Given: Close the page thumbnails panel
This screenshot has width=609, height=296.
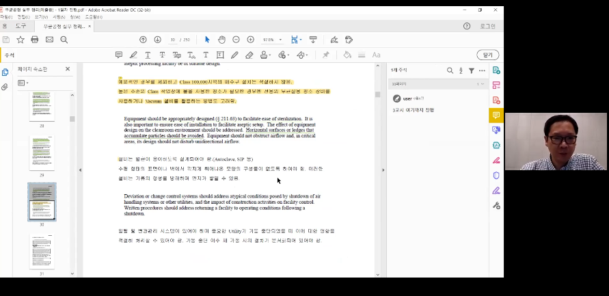Looking at the screenshot, I should pos(68,69).
